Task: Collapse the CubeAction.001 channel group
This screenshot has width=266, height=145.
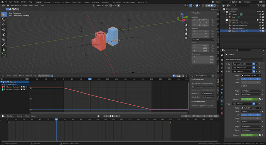Action: click(x=2, y=84)
